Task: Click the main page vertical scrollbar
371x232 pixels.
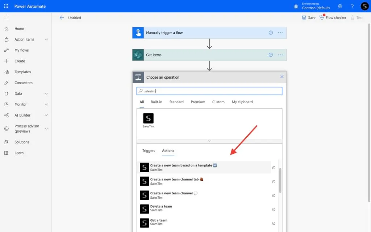Action: 369,112
